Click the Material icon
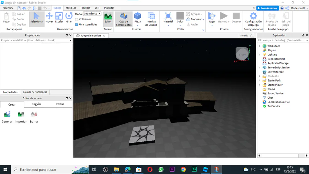 168,16
